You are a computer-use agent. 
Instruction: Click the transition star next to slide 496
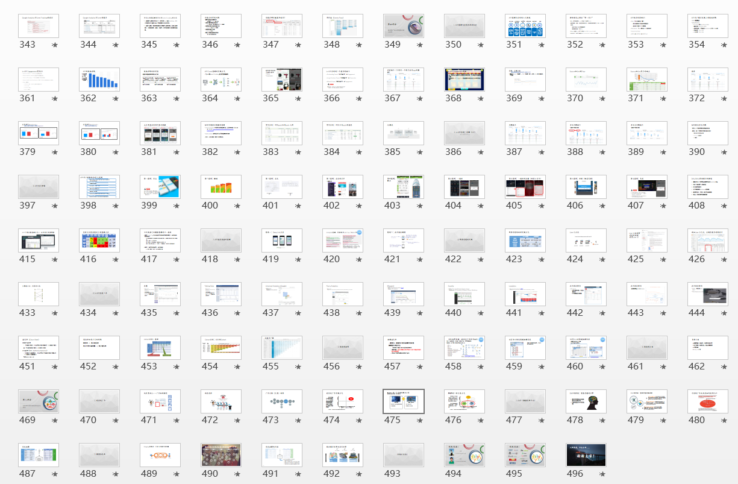(602, 474)
